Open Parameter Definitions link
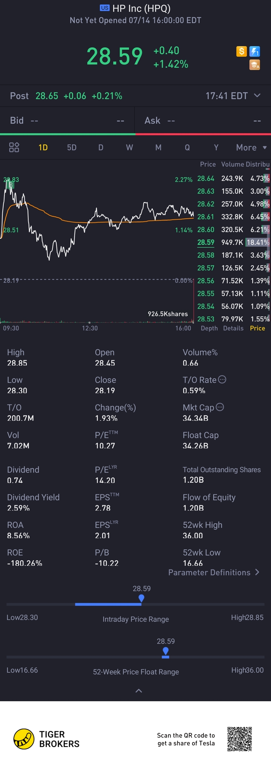271x777 pixels. (x=214, y=572)
